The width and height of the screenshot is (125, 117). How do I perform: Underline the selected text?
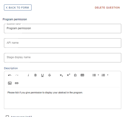pyautogui.click(x=42, y=75)
